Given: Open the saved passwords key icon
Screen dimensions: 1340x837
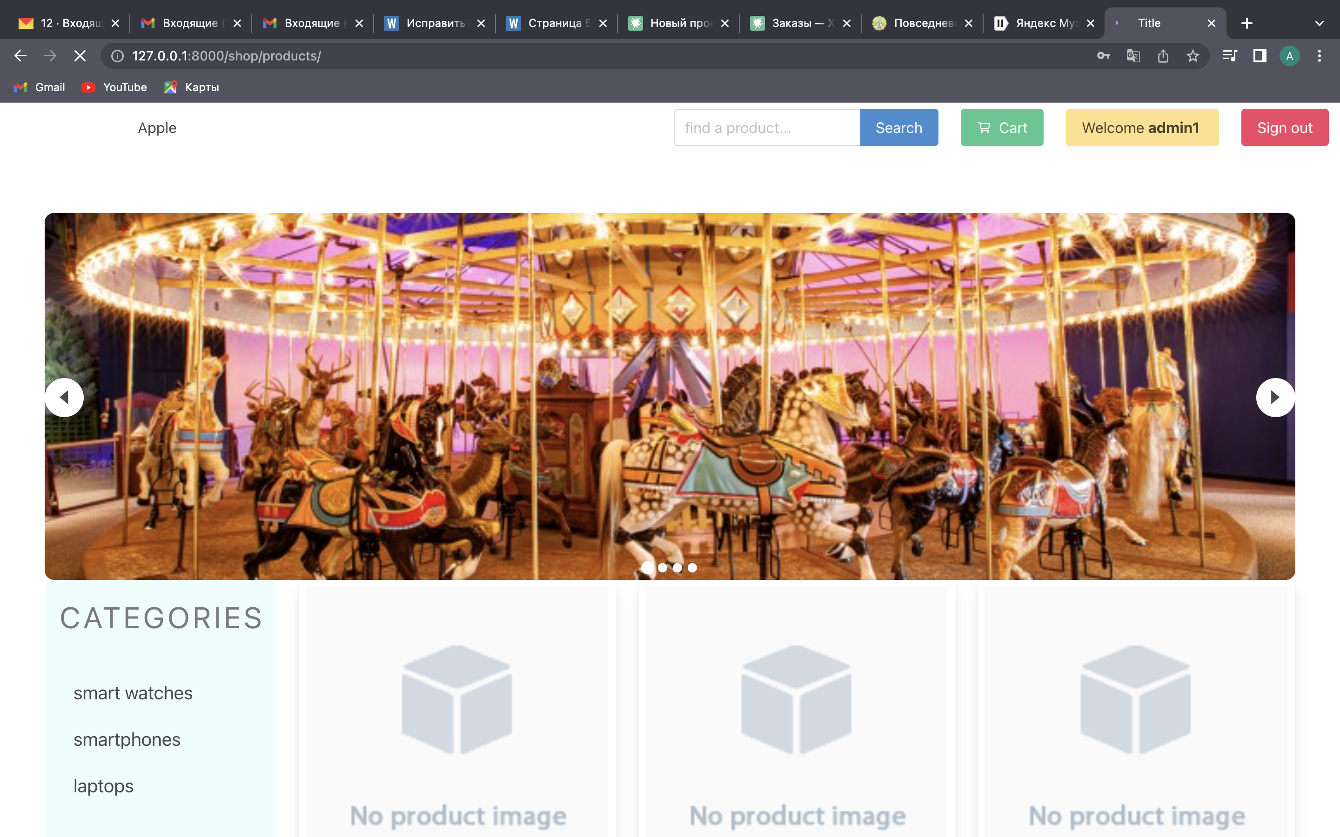Looking at the screenshot, I should point(1103,56).
